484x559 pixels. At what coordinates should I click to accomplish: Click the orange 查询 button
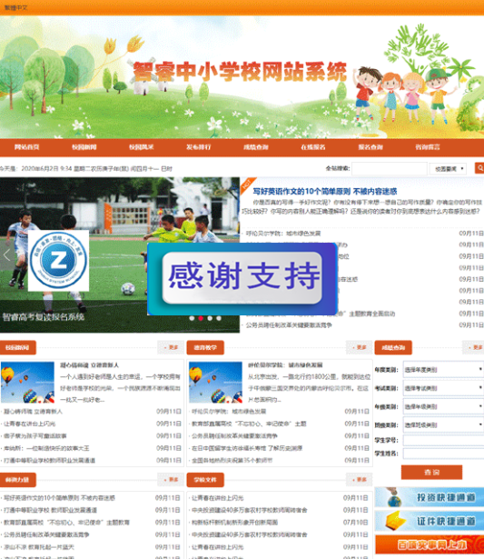tap(431, 473)
